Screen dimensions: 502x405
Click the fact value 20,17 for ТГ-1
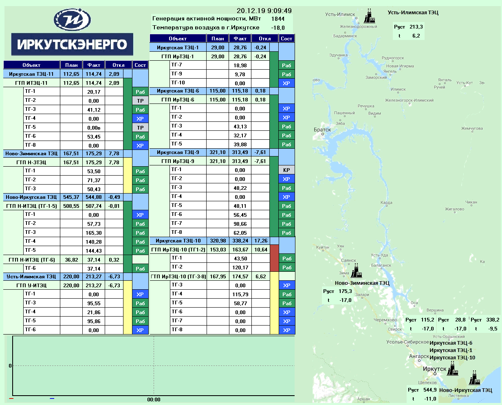(94, 92)
